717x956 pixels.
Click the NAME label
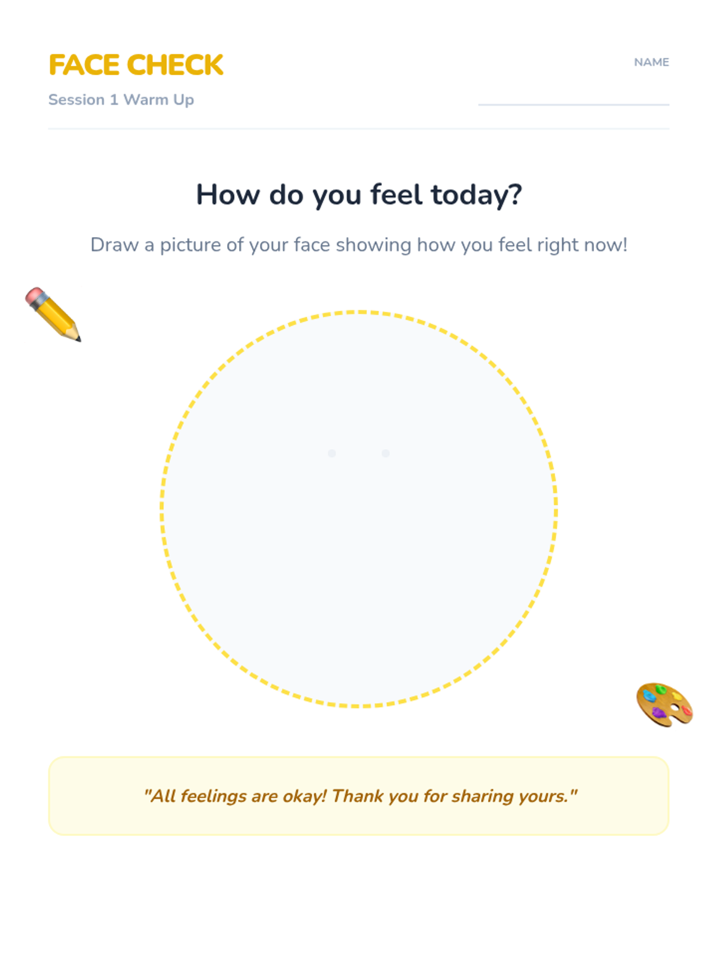click(x=651, y=62)
